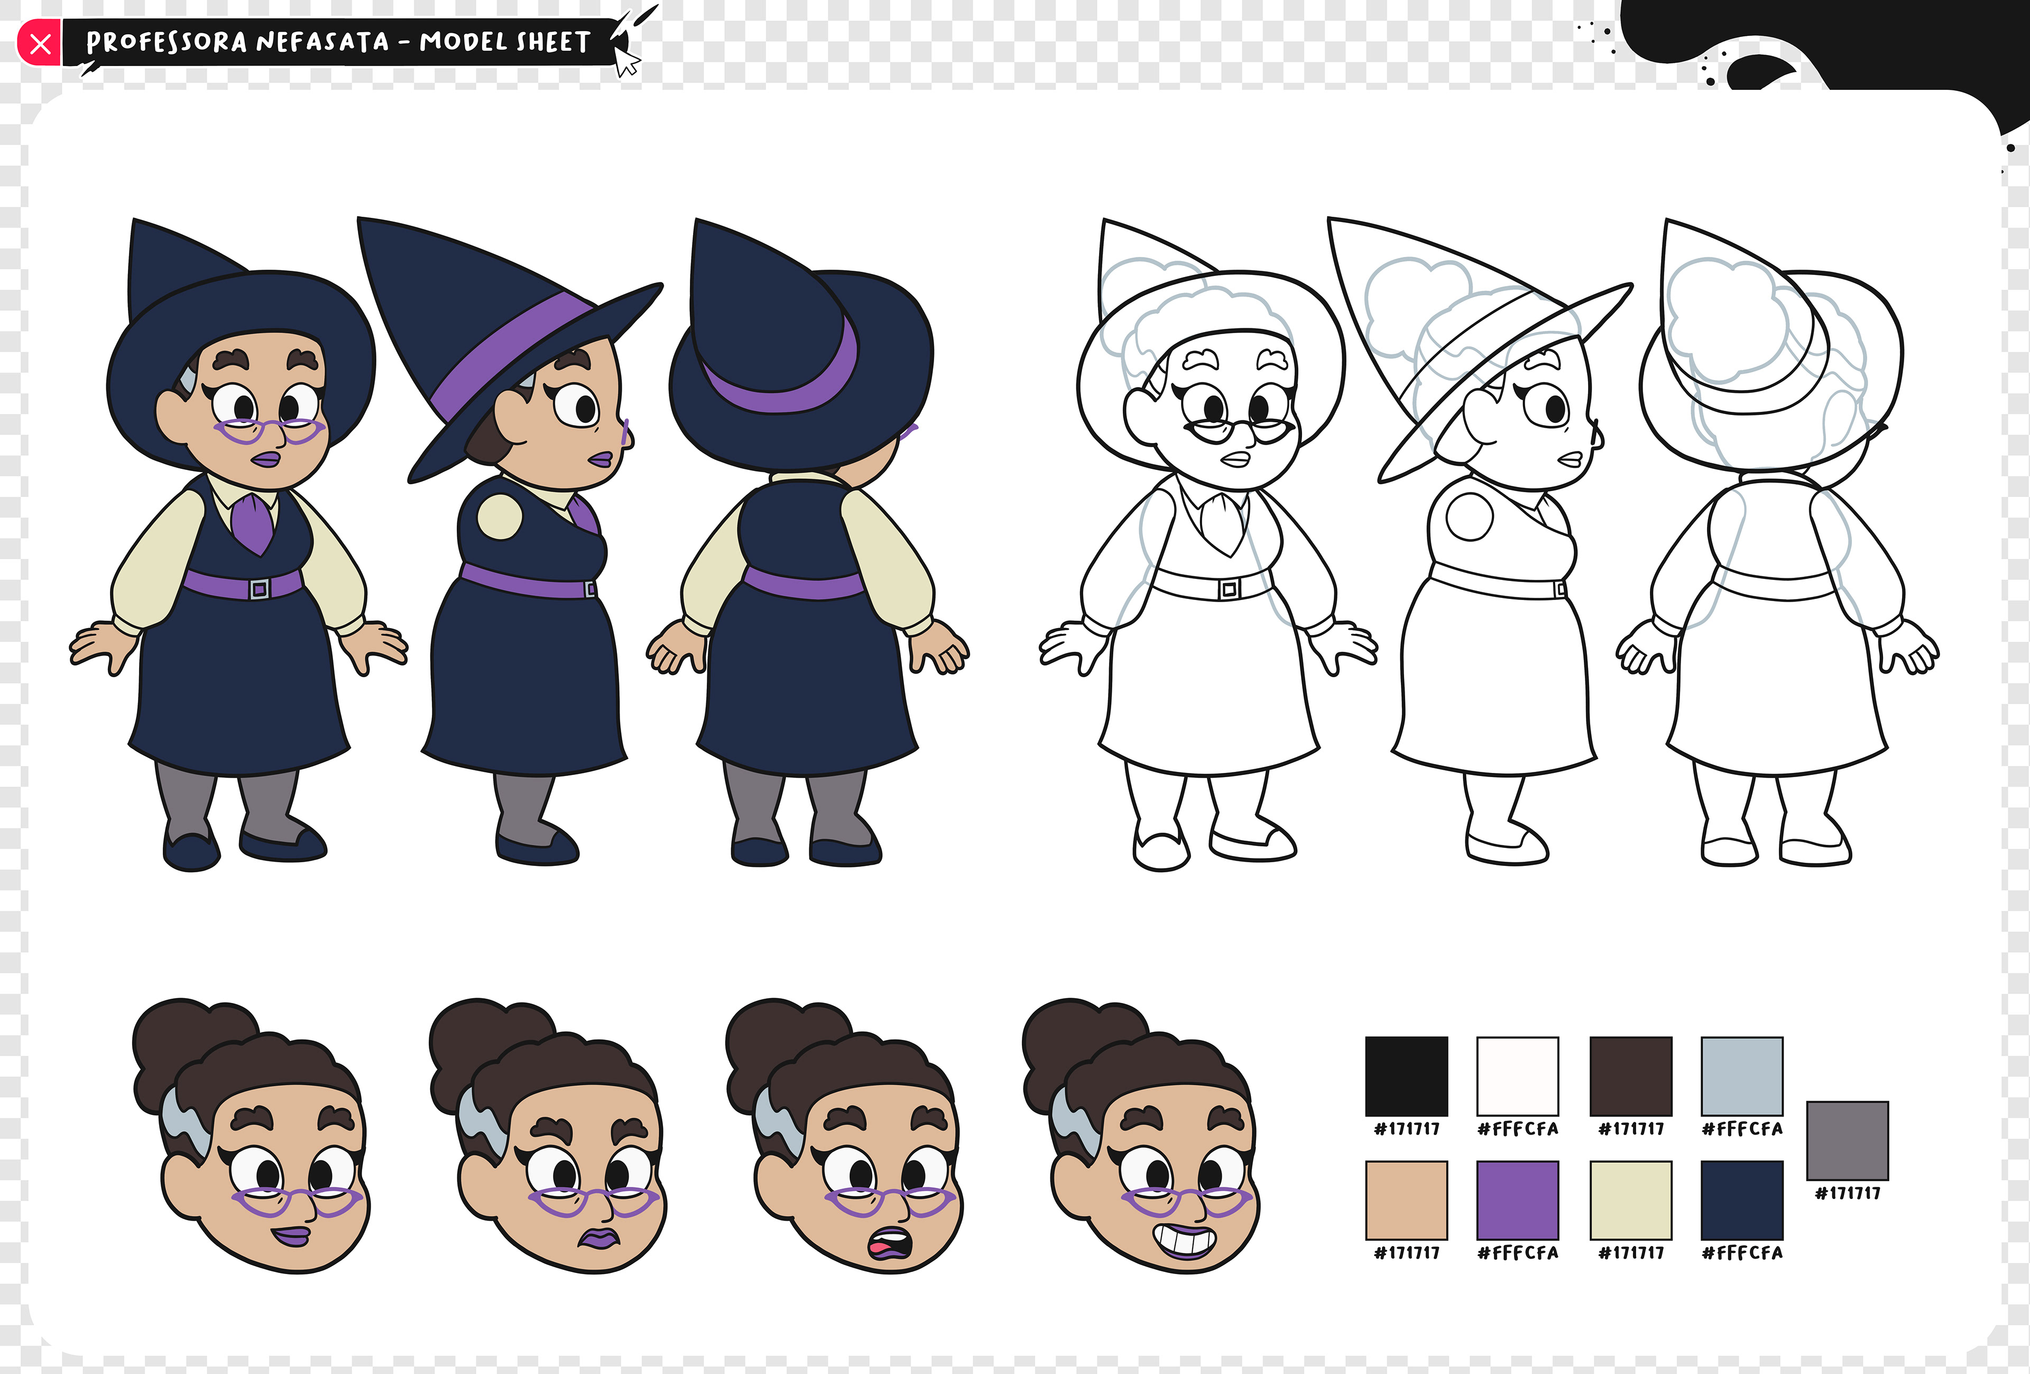Select the tan skin tone swatch
The image size is (2030, 1374).
[1406, 1200]
